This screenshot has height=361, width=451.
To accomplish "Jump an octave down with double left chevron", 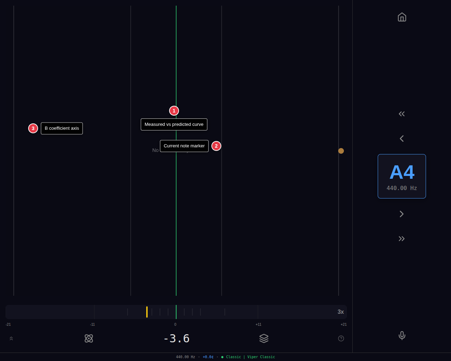I will pyautogui.click(x=402, y=114).
